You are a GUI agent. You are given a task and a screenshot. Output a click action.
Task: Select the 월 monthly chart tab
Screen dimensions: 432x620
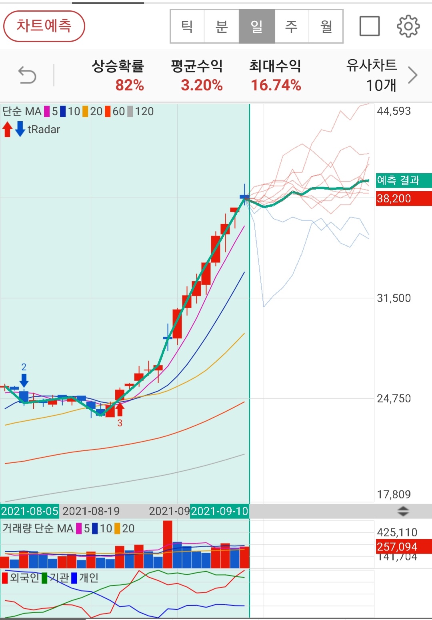(x=326, y=26)
